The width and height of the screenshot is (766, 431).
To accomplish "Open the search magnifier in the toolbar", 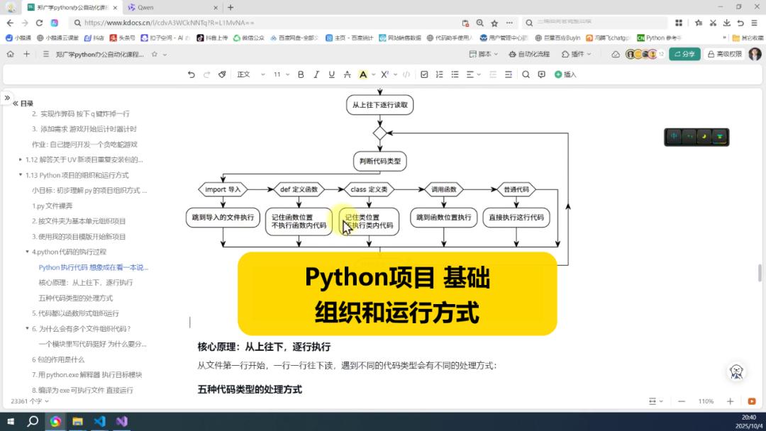I will tap(526, 74).
